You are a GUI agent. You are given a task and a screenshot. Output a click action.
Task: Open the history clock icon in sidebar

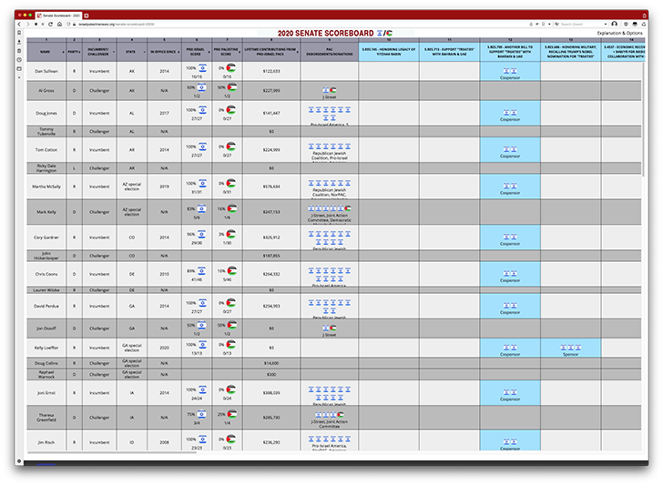pos(19,59)
